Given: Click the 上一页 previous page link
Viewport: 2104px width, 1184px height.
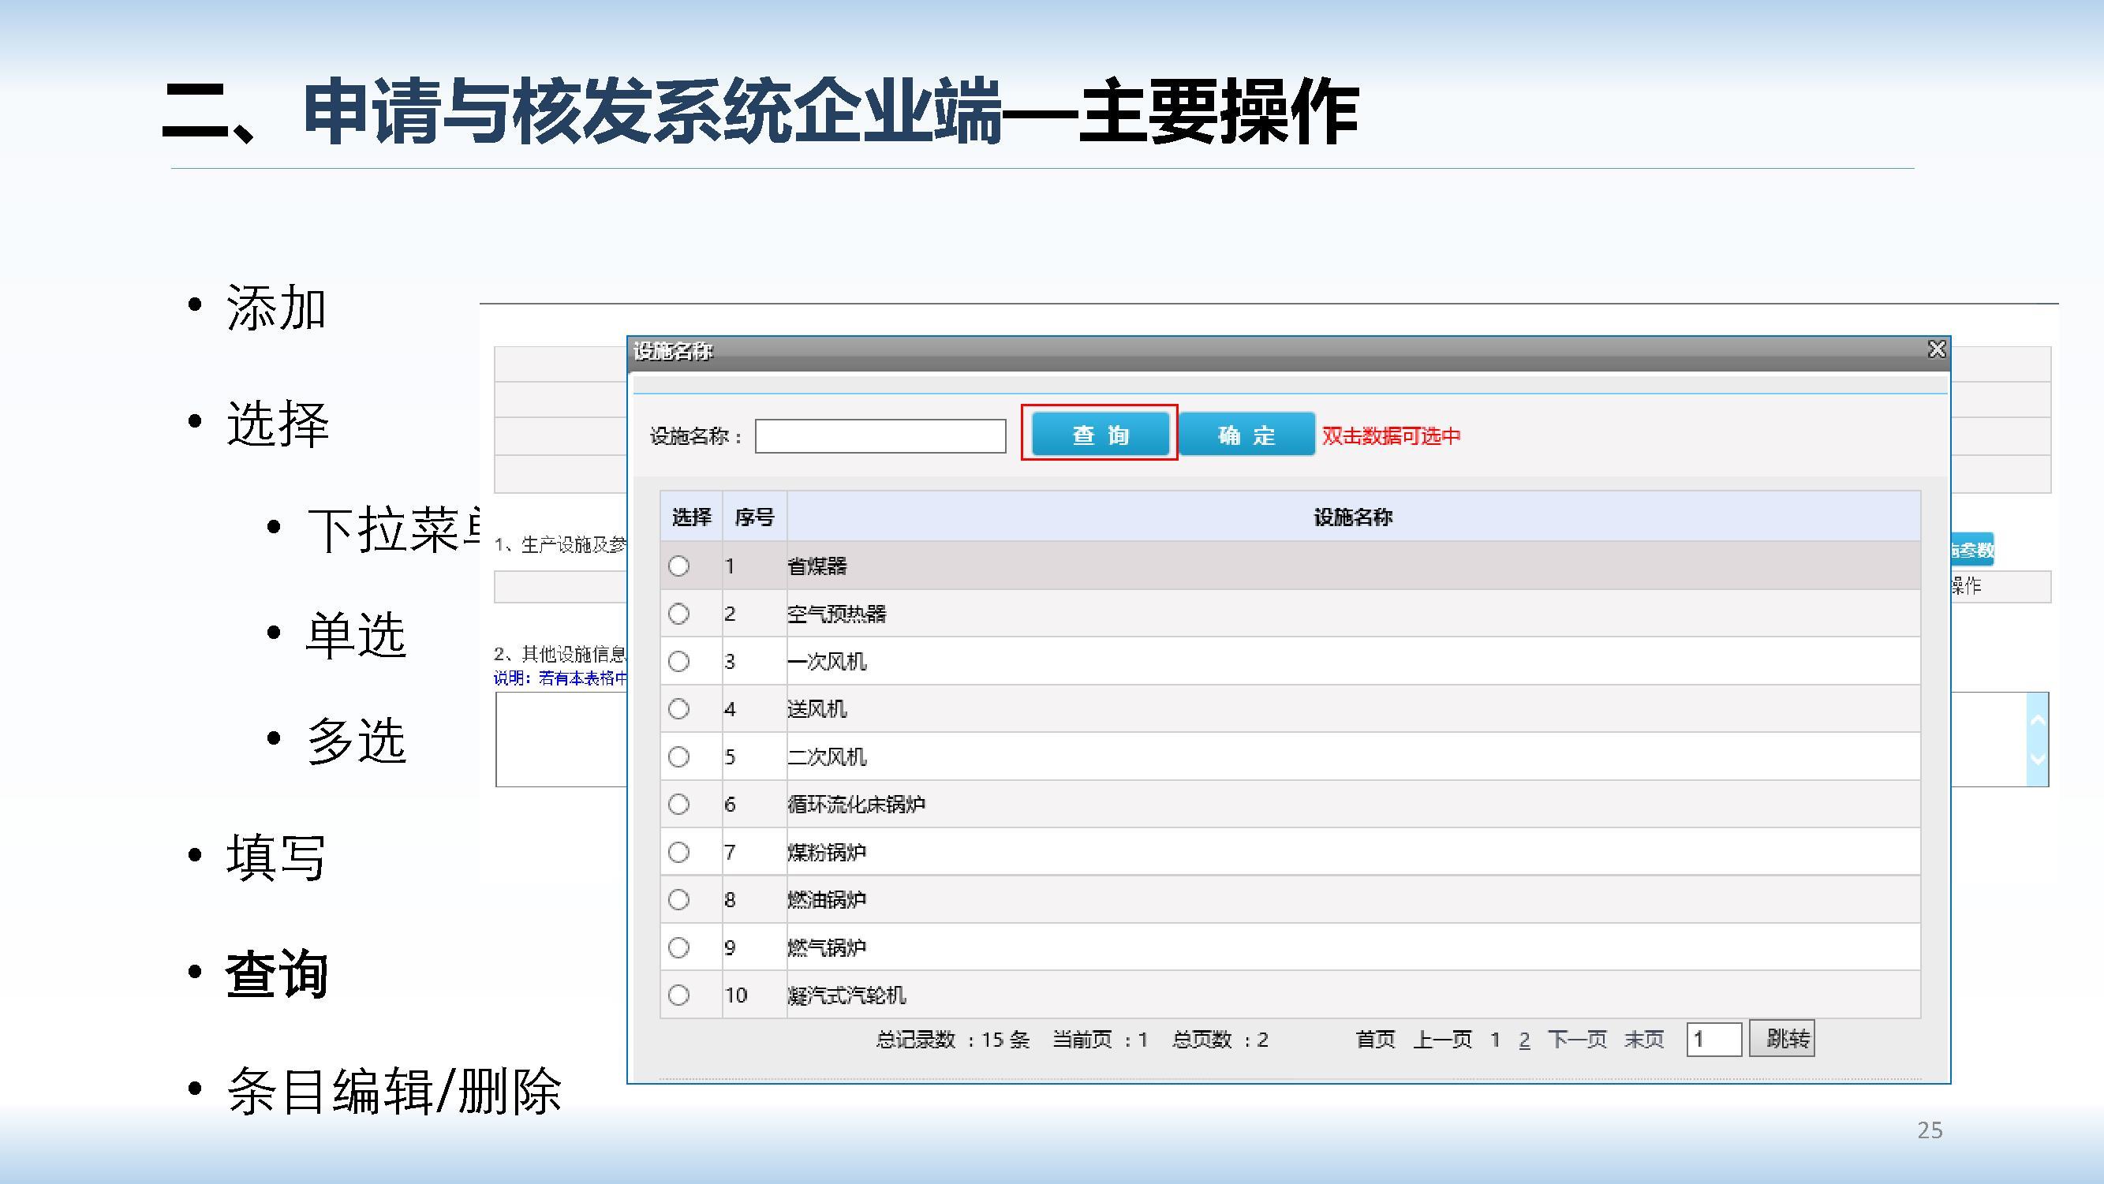Looking at the screenshot, I should click(1442, 1040).
